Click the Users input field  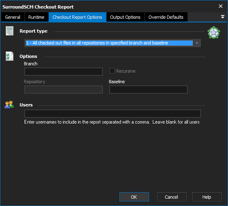pos(112,113)
